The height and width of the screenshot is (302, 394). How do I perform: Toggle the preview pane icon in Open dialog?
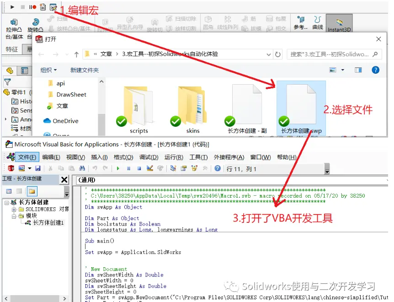coord(358,70)
